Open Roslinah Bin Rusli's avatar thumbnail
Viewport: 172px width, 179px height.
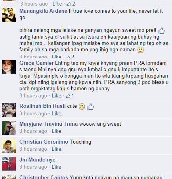point(9,110)
